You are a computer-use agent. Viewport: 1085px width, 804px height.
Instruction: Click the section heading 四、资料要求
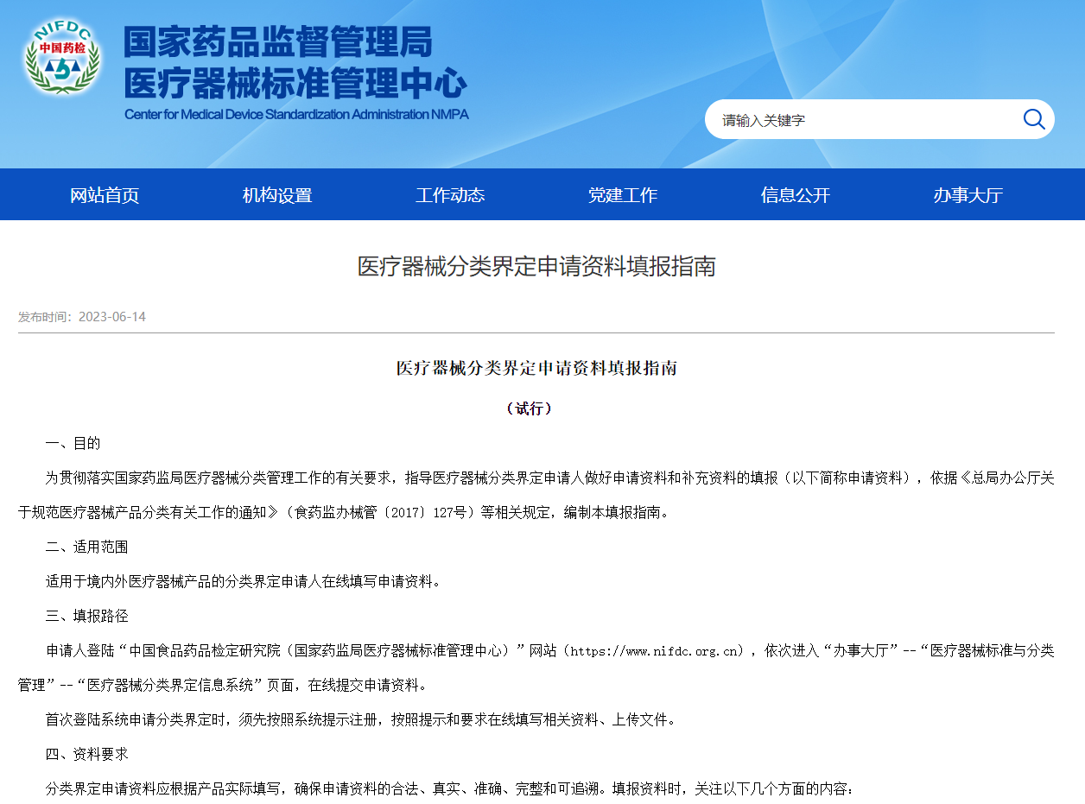[86, 754]
